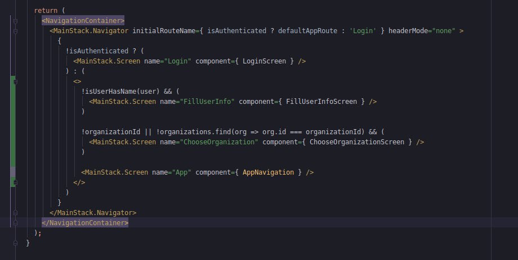Image resolution: width=518 pixels, height=260 pixels.
Task: Click the "none" string value
Action: (443, 31)
